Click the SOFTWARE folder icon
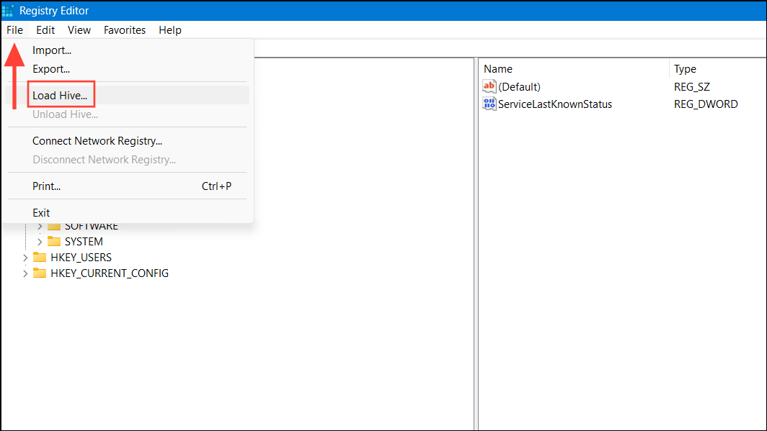 pyautogui.click(x=54, y=227)
